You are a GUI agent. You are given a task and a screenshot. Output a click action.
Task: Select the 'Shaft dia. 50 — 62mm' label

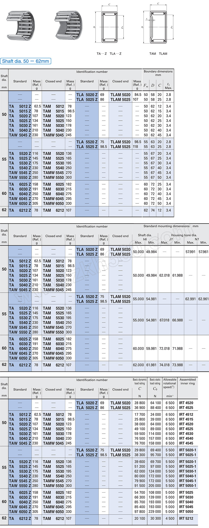[26, 61]
